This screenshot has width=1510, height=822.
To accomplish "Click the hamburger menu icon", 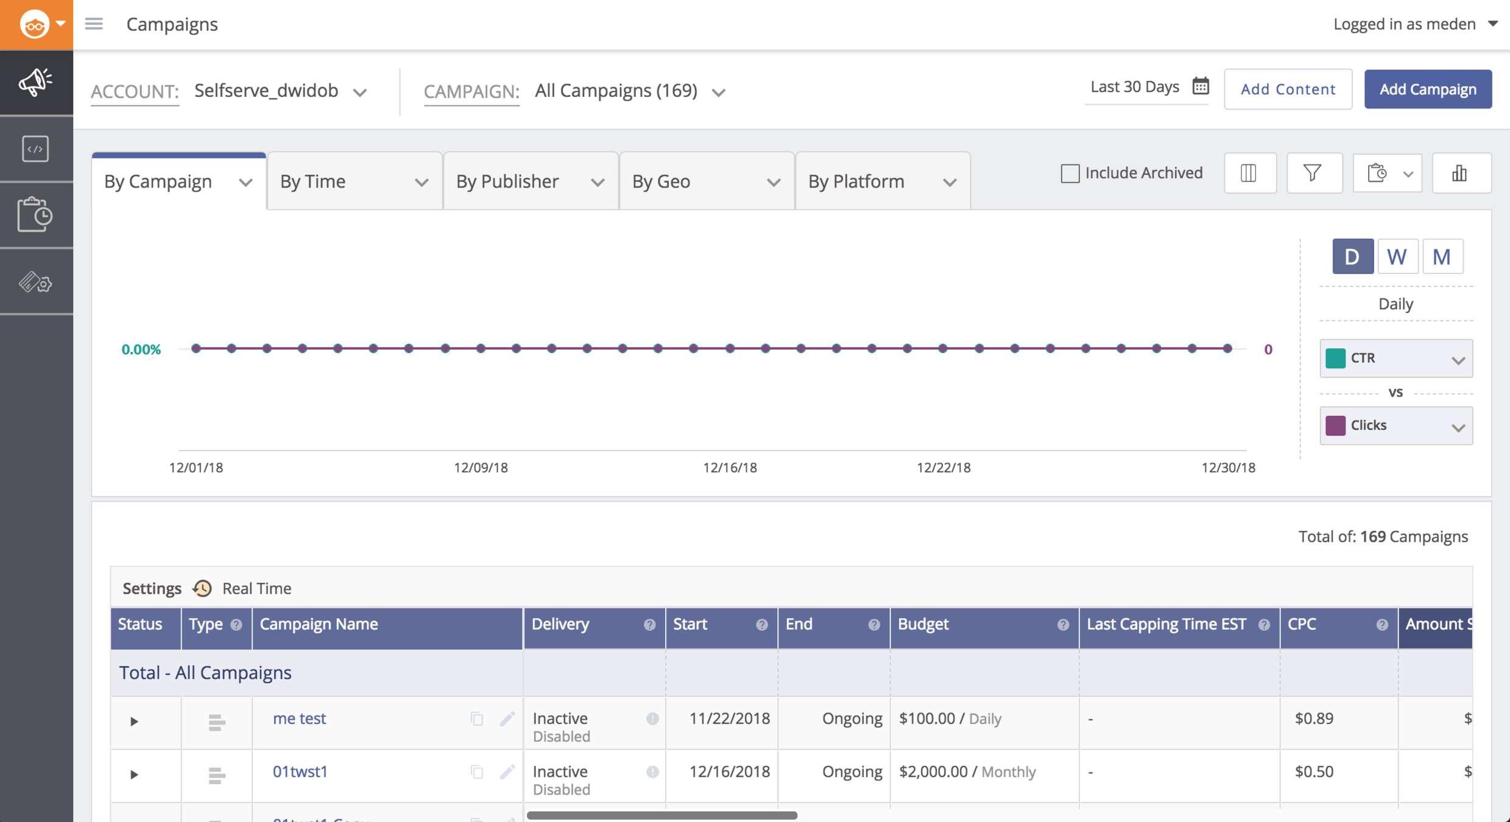I will [94, 24].
